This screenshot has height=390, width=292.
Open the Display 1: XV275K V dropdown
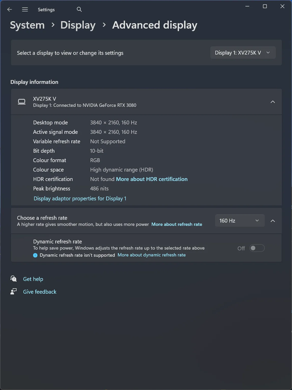point(243,53)
